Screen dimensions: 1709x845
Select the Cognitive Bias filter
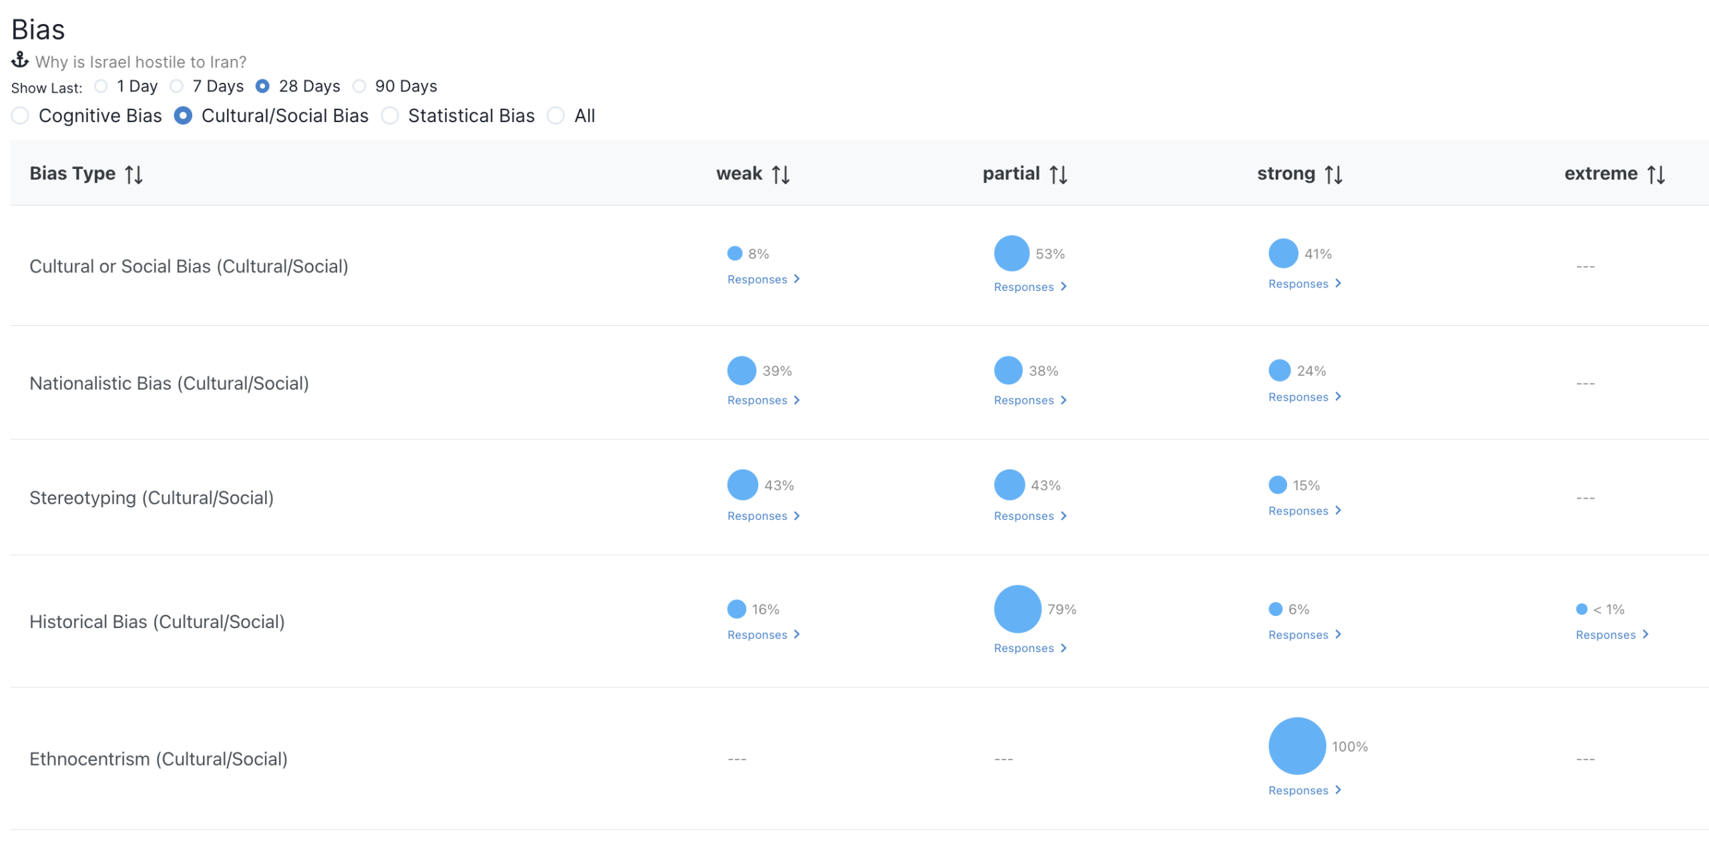tap(21, 116)
